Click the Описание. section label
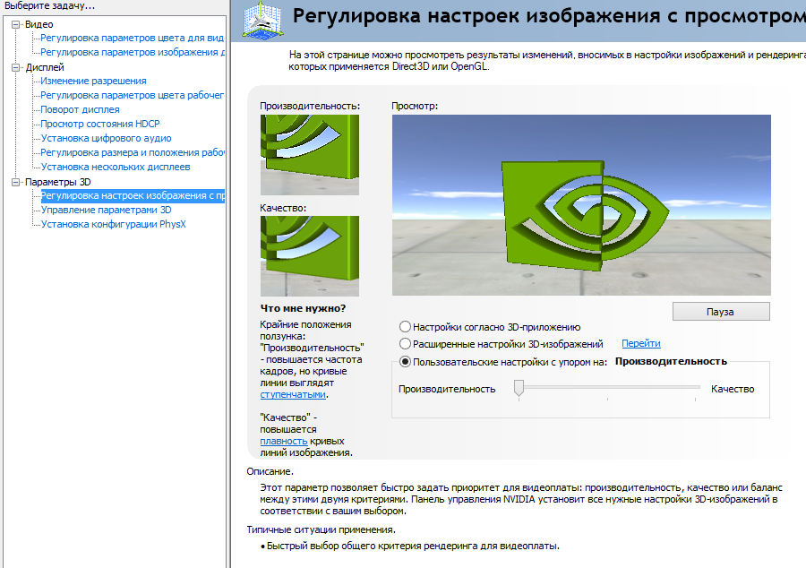Viewport: 806px width, 568px height. tap(270, 471)
